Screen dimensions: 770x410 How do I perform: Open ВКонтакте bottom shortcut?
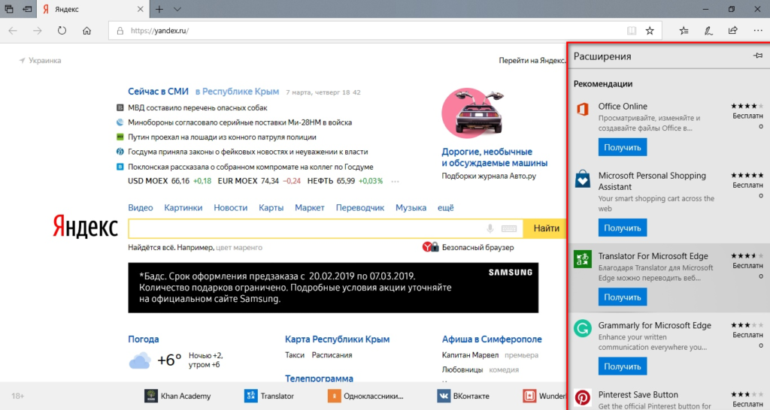click(463, 396)
